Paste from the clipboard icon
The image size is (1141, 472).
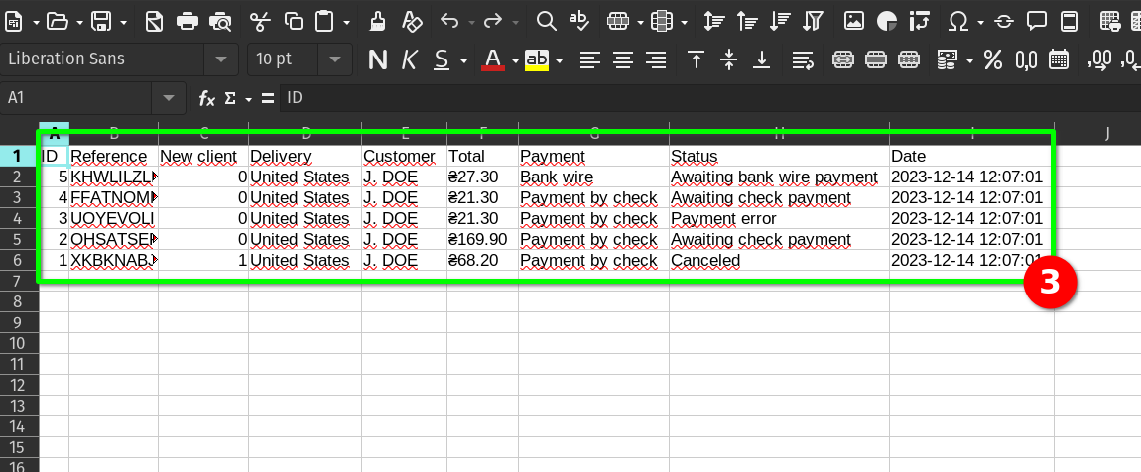(x=324, y=22)
